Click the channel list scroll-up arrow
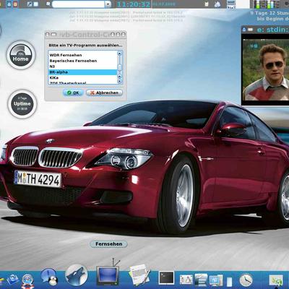289x289 pixels. click(120, 53)
